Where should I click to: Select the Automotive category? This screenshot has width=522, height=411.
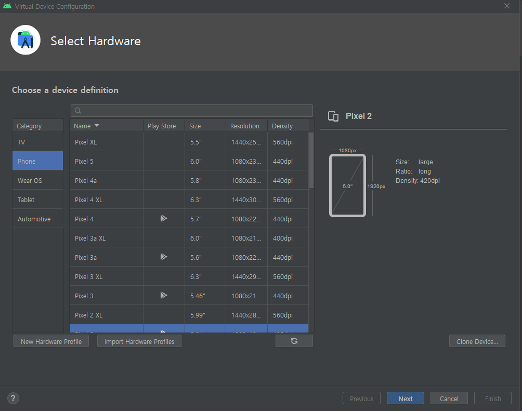coord(37,219)
